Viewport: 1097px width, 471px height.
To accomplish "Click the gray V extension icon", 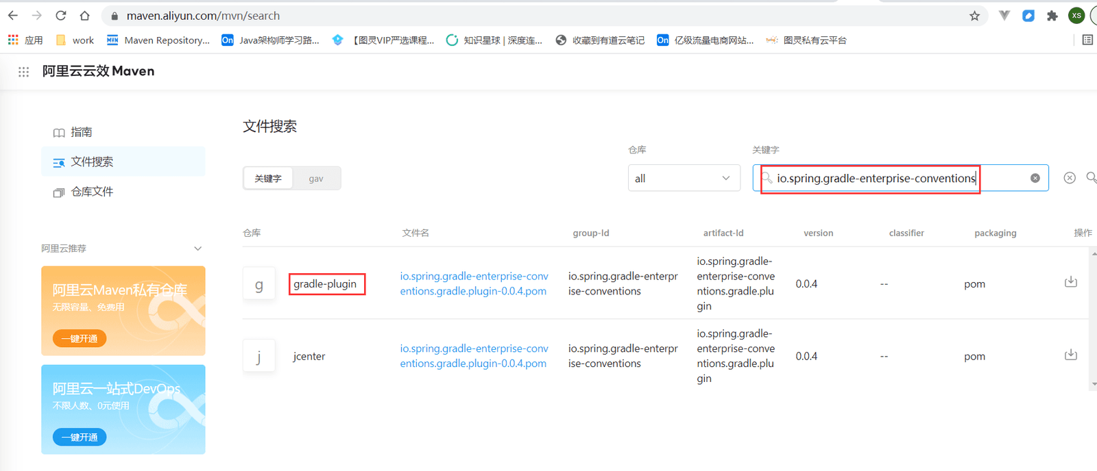I will (1004, 16).
